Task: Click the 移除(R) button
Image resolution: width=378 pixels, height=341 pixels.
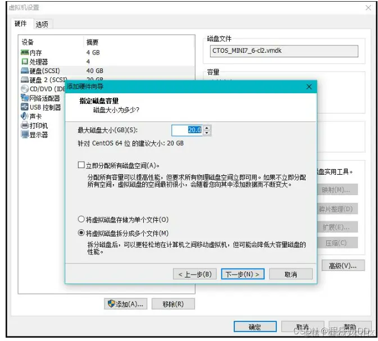Action: (x=173, y=304)
